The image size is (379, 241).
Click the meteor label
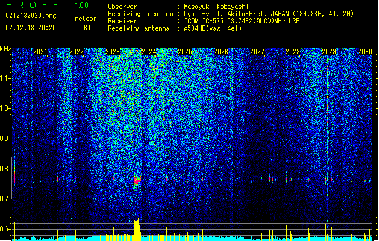point(86,19)
